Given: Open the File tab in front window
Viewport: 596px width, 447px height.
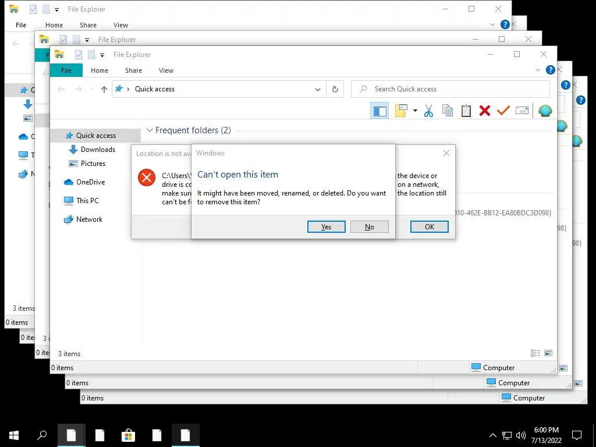Looking at the screenshot, I should [66, 70].
